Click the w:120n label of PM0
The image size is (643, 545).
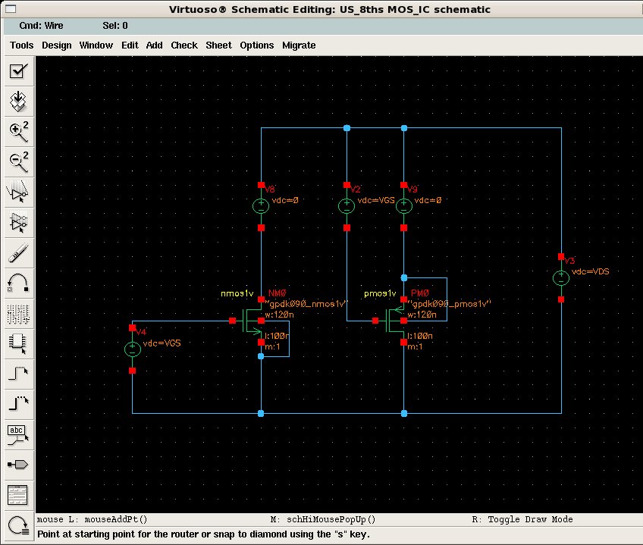tap(422, 315)
